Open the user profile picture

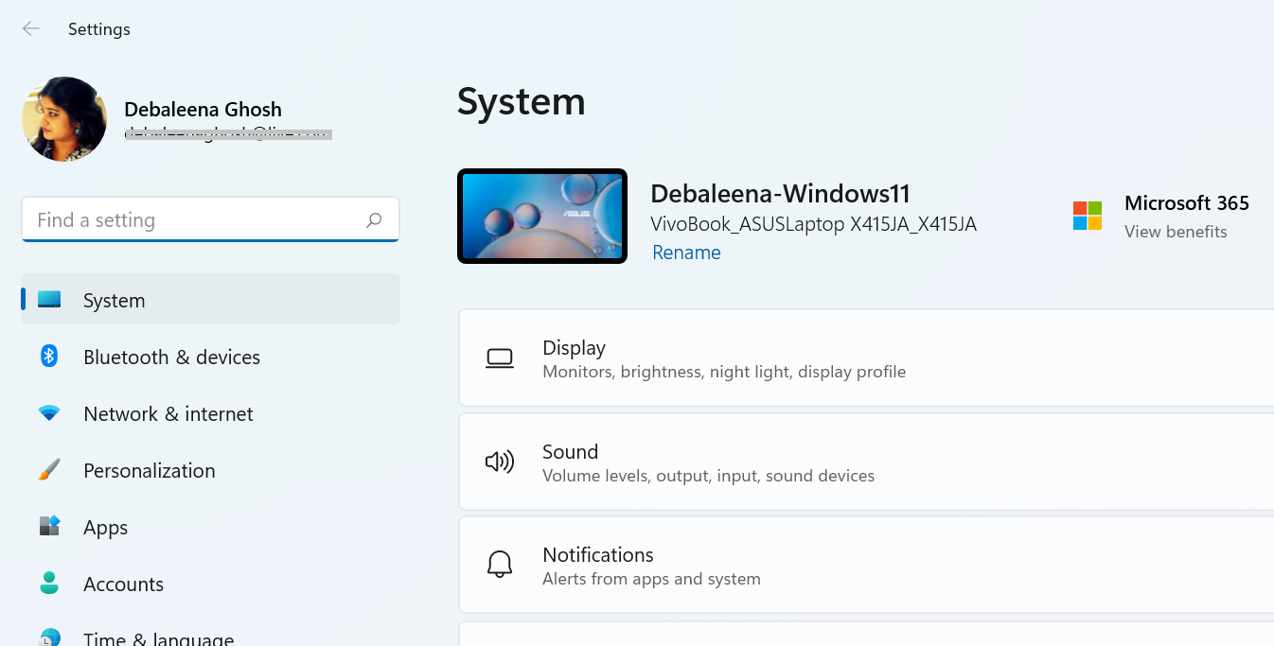64,119
